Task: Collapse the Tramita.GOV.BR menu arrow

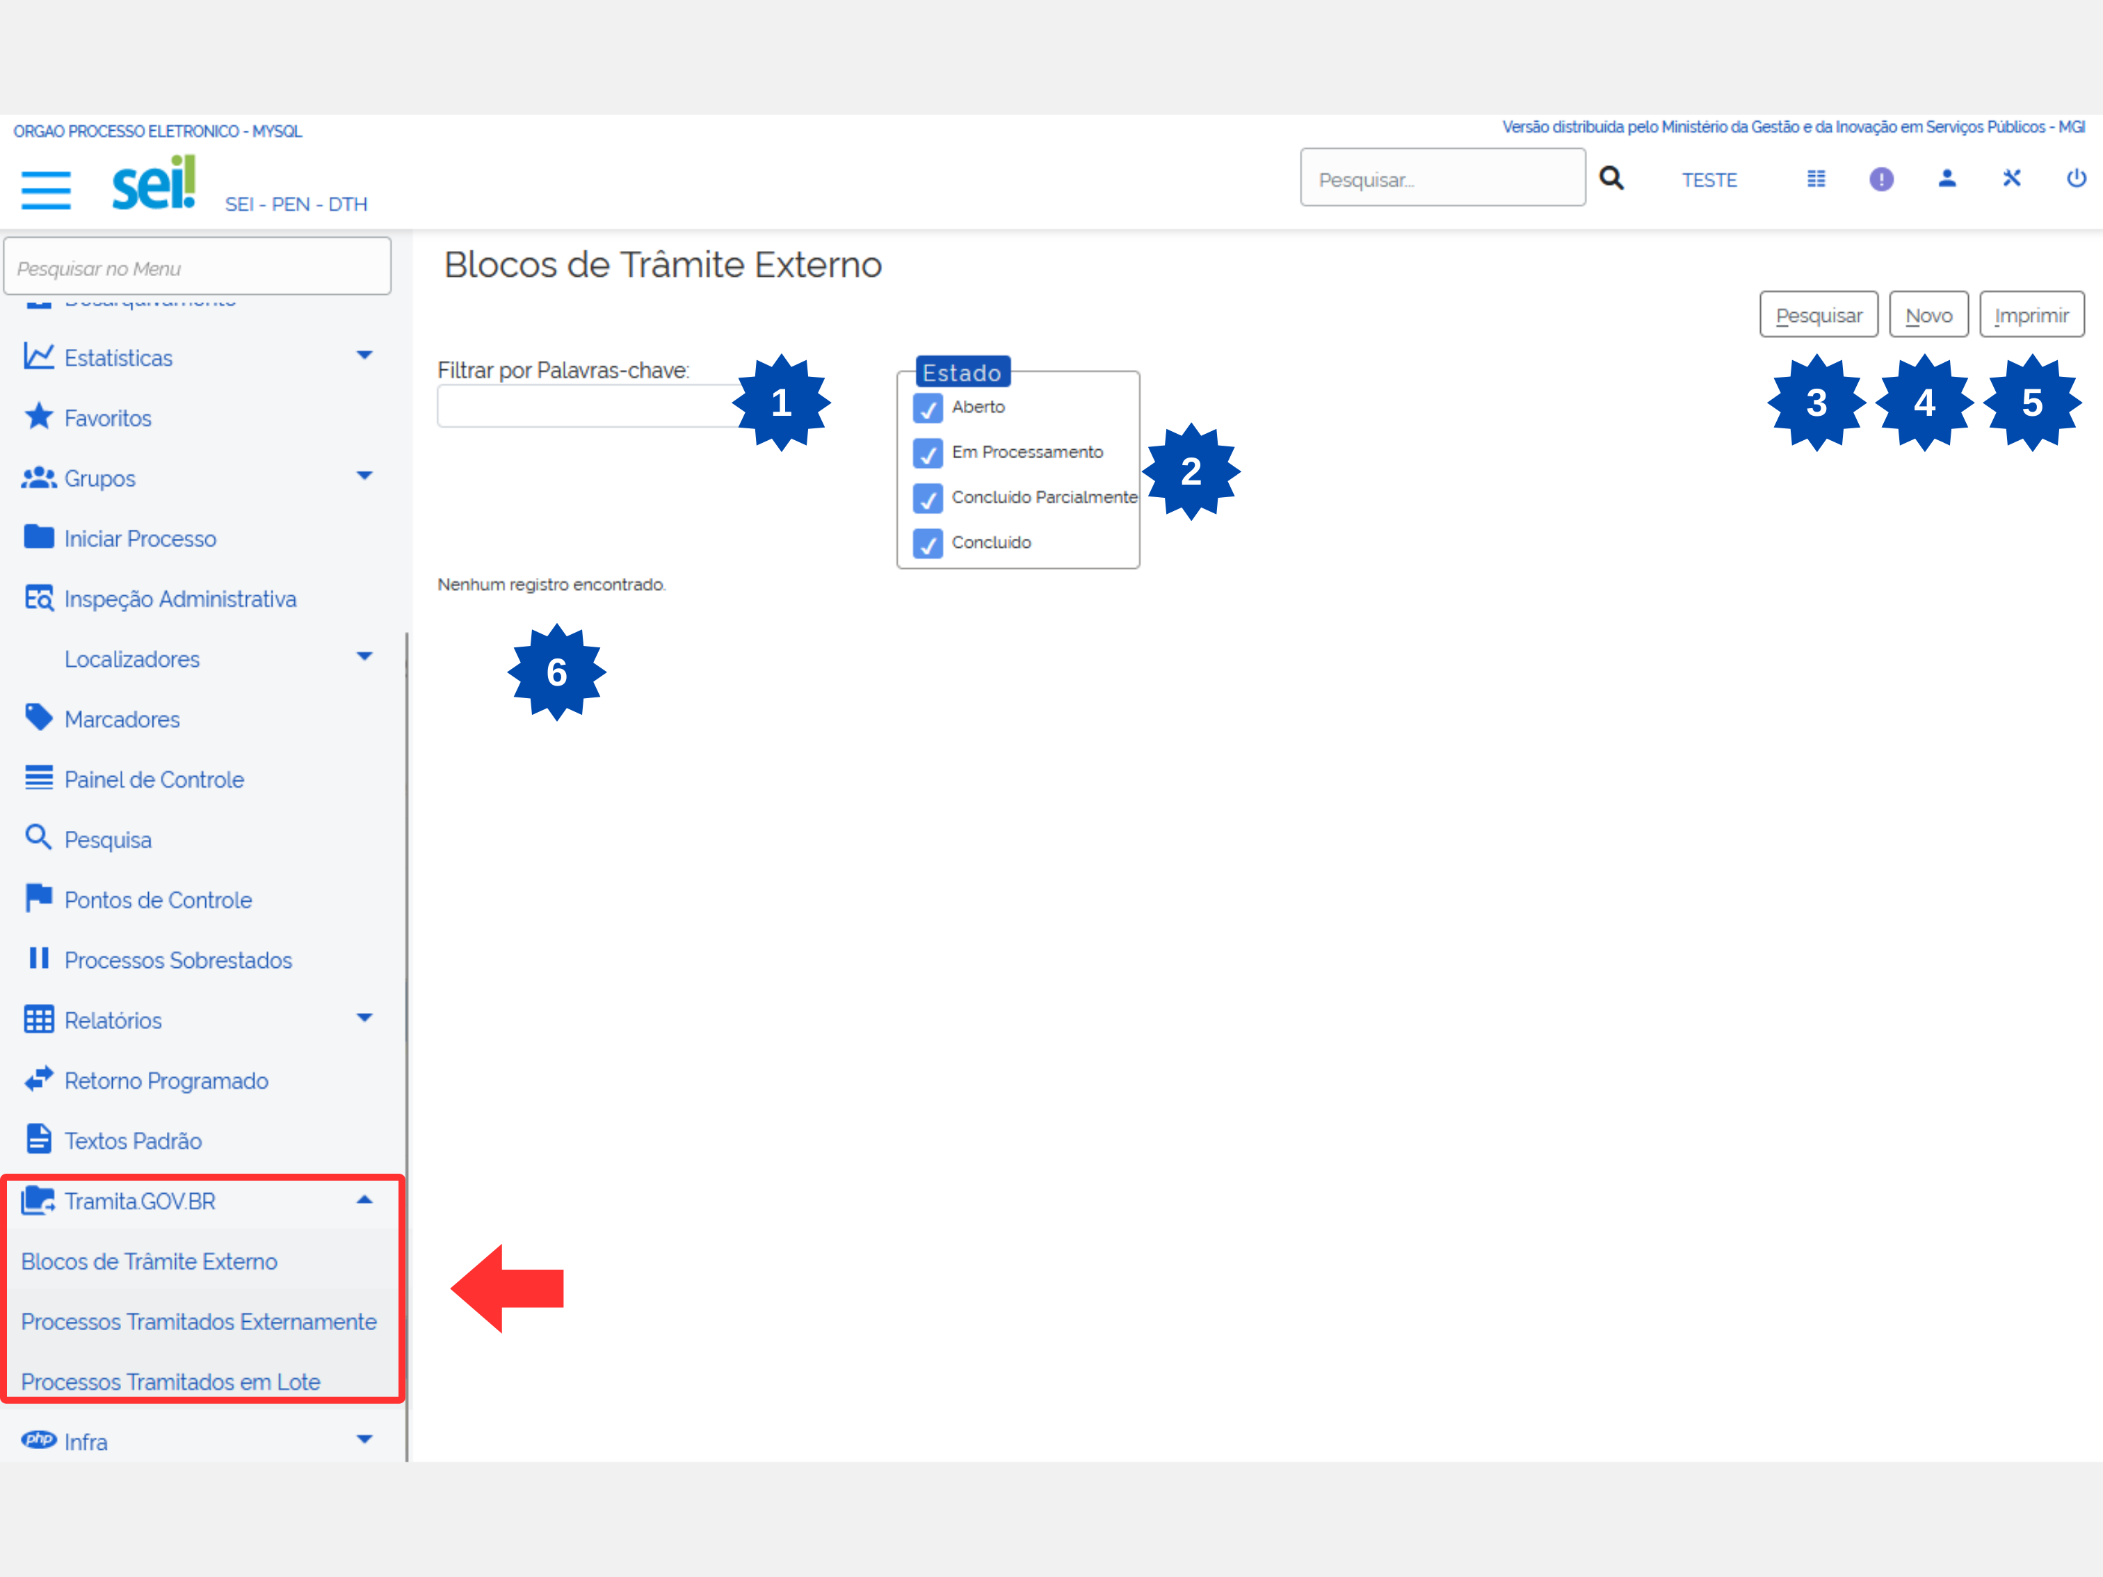Action: (364, 1199)
